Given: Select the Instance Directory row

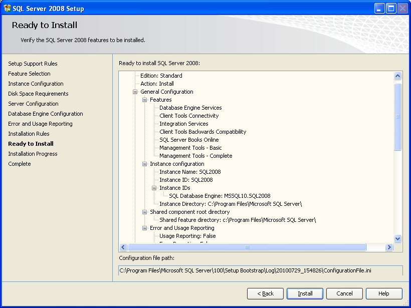Looking at the screenshot, I should point(231,204).
